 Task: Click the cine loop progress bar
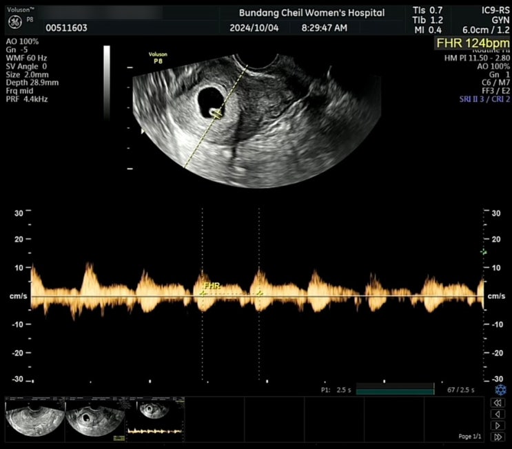[x=395, y=389]
